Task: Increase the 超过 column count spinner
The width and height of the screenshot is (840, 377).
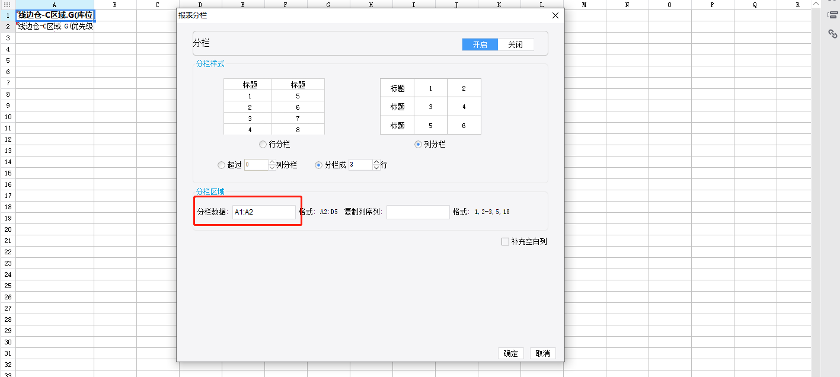Action: click(x=272, y=162)
